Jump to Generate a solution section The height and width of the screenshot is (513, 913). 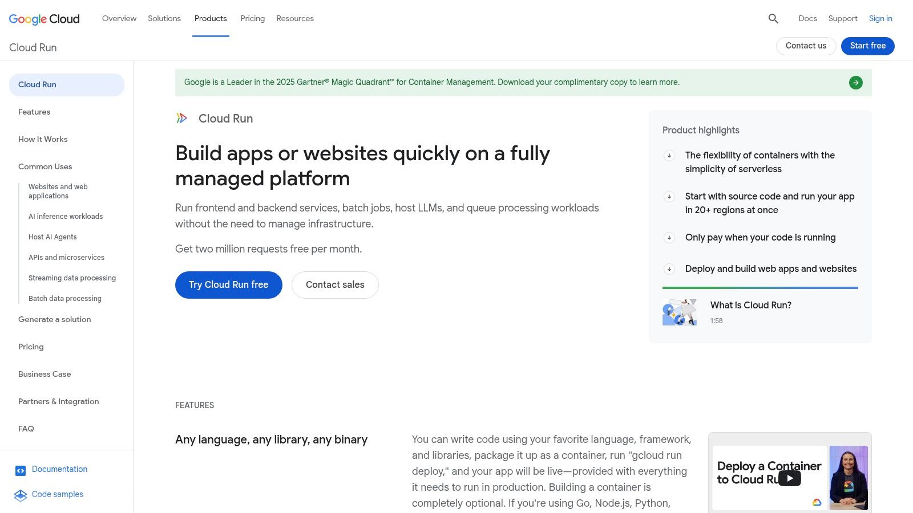55,319
